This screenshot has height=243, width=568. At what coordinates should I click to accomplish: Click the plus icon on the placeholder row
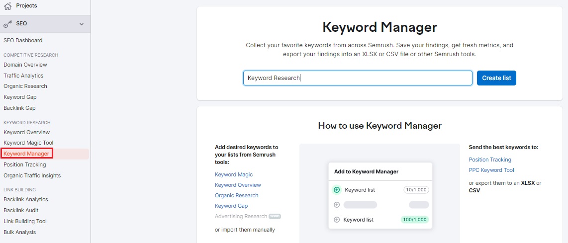pos(337,205)
